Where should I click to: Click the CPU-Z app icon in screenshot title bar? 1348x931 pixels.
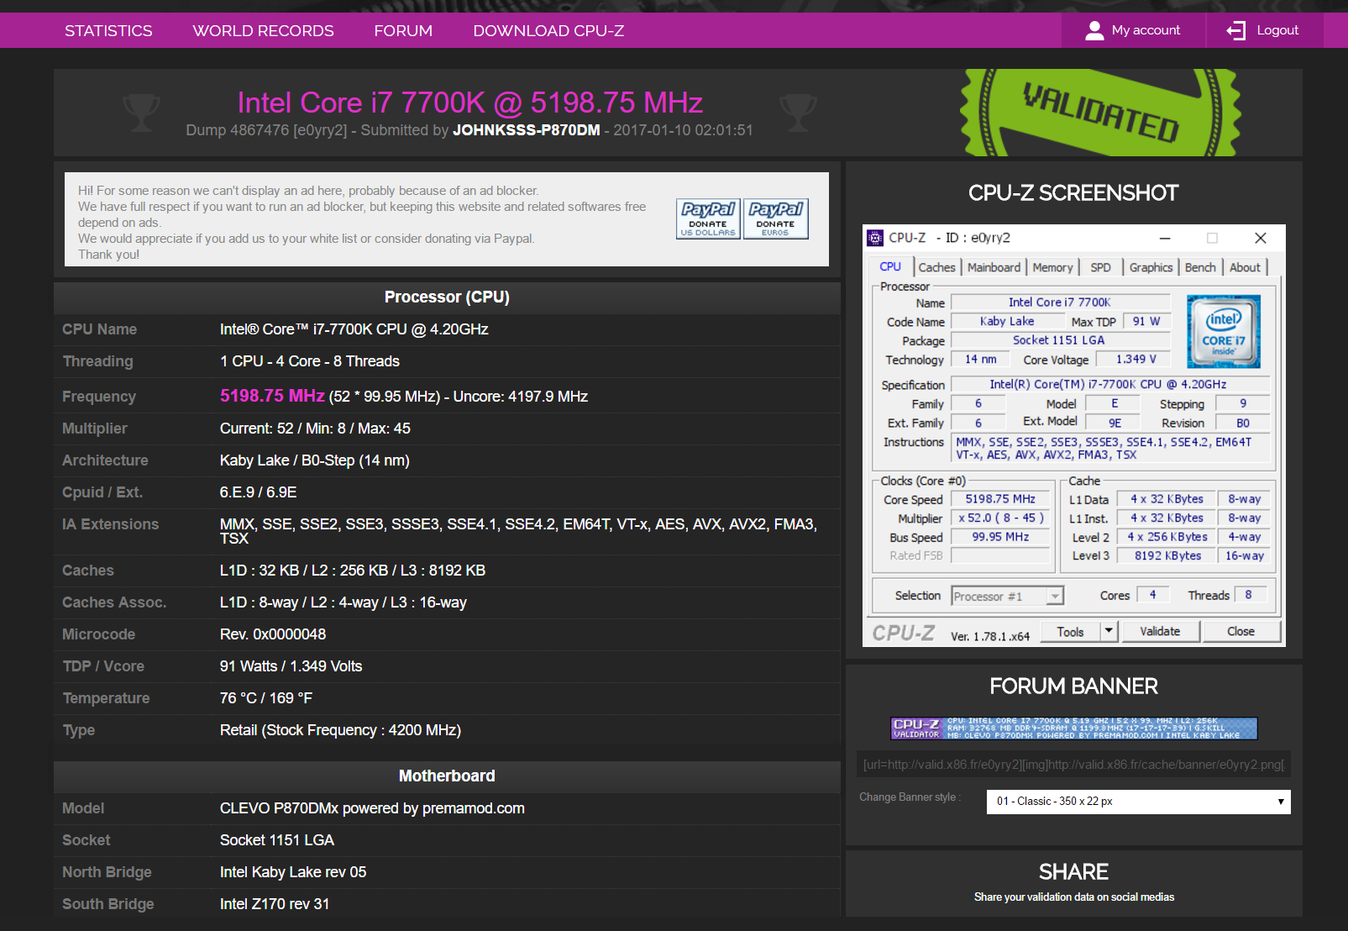[875, 238]
